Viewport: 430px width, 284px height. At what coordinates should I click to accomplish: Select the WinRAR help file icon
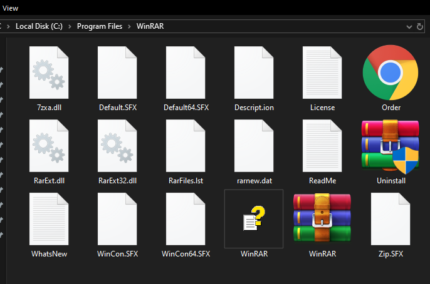[254, 218]
